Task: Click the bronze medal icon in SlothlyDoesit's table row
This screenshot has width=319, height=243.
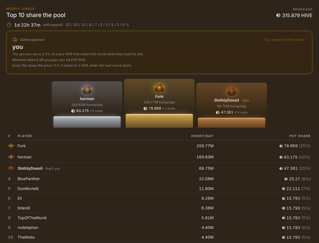Action: [11, 168]
